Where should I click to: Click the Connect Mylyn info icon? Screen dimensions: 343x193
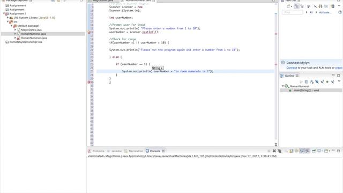tap(283, 63)
